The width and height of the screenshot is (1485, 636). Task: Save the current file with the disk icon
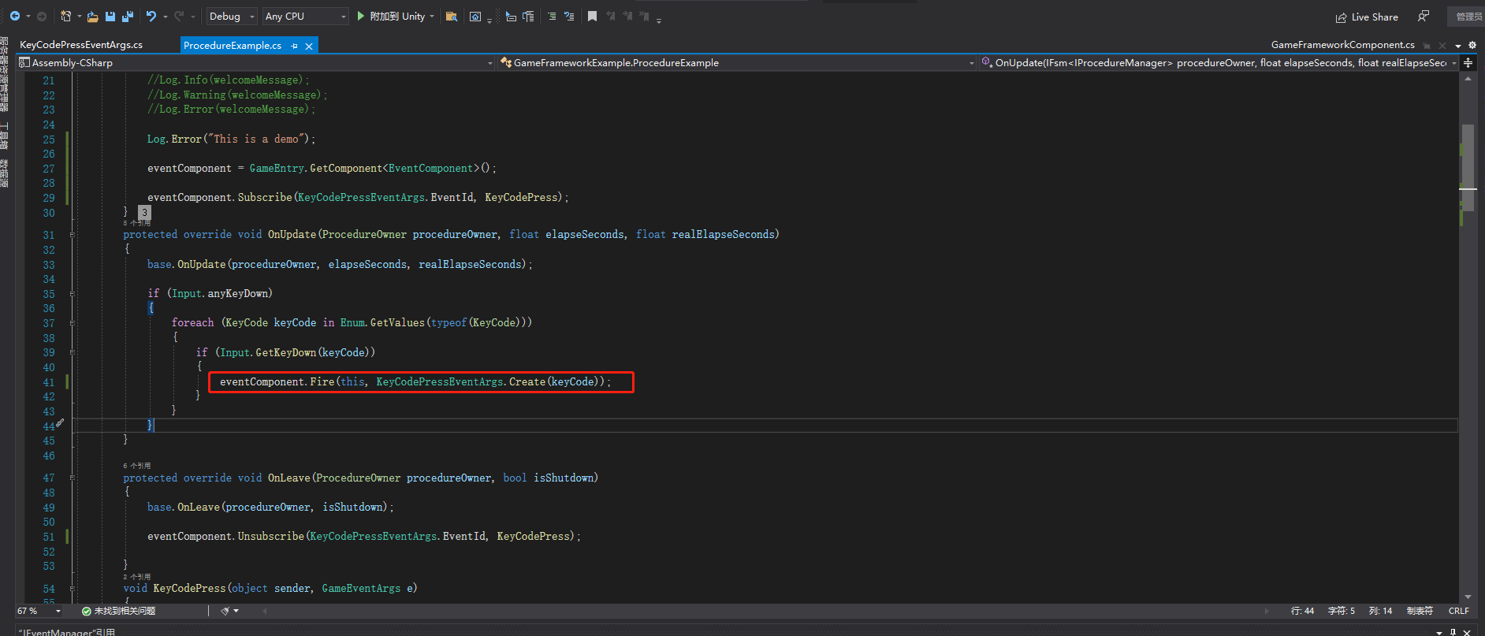point(110,16)
